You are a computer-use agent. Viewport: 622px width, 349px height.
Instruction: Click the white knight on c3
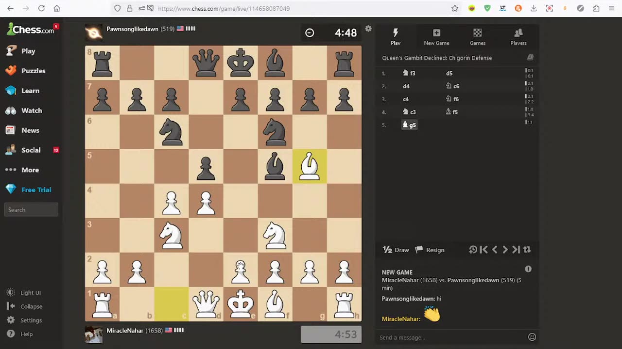point(172,235)
